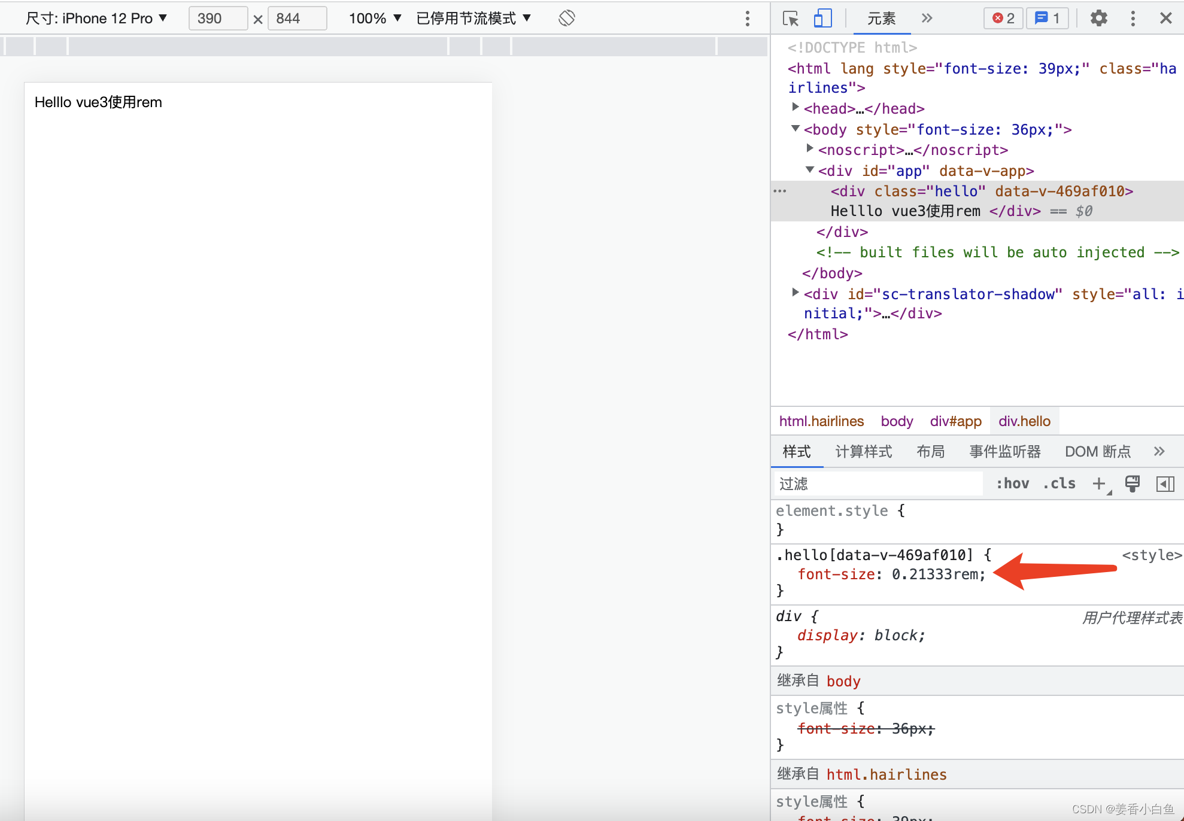Toggle the :hov element state button
1184x821 pixels.
coord(1012,484)
